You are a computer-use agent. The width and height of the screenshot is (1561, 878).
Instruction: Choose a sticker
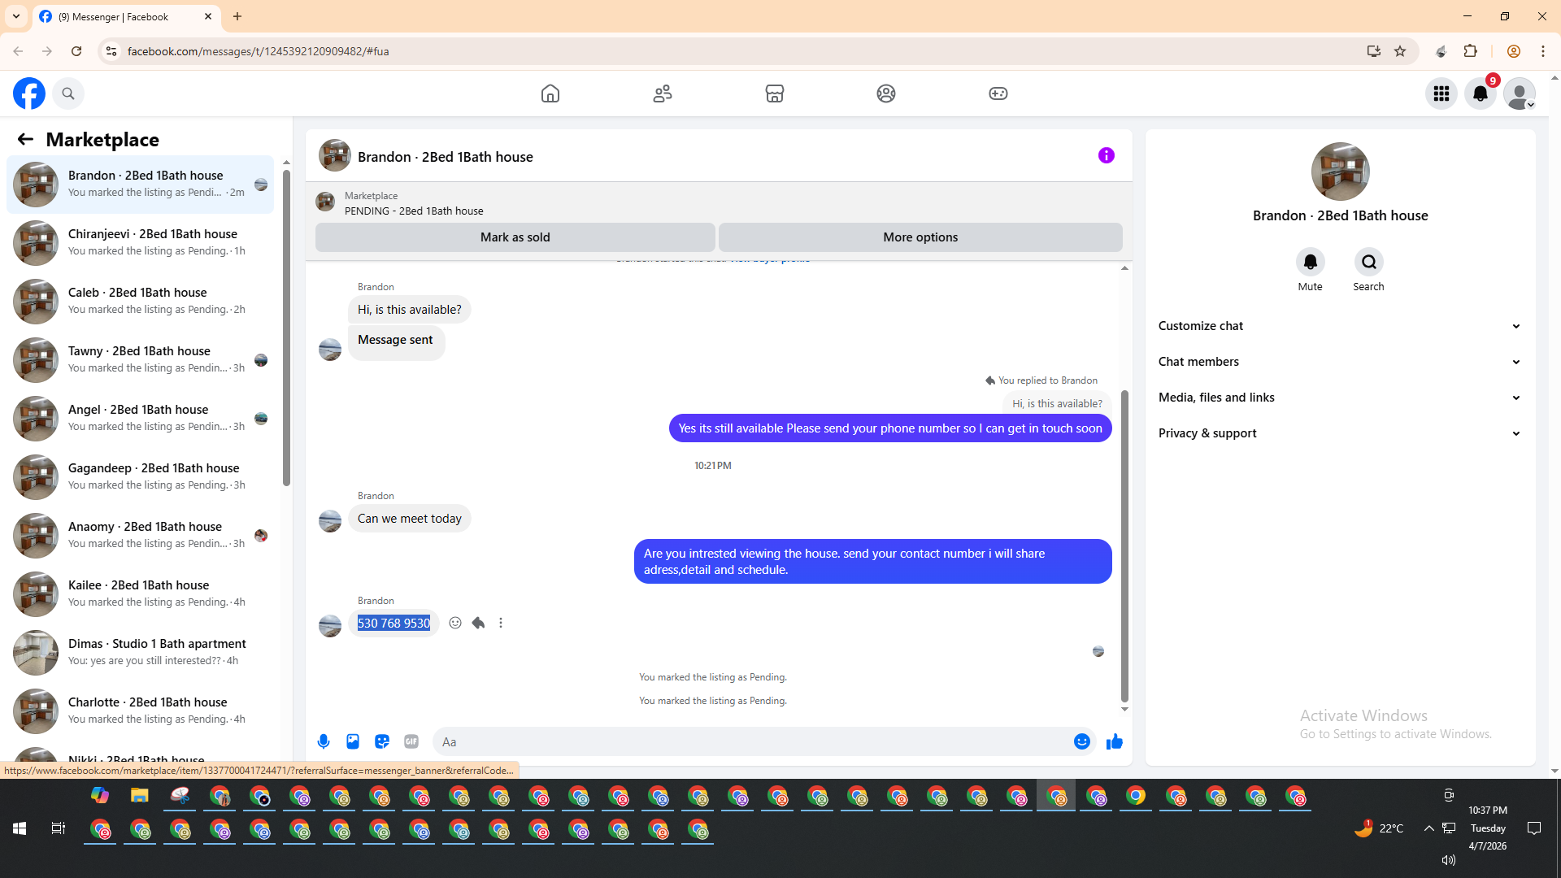[382, 741]
